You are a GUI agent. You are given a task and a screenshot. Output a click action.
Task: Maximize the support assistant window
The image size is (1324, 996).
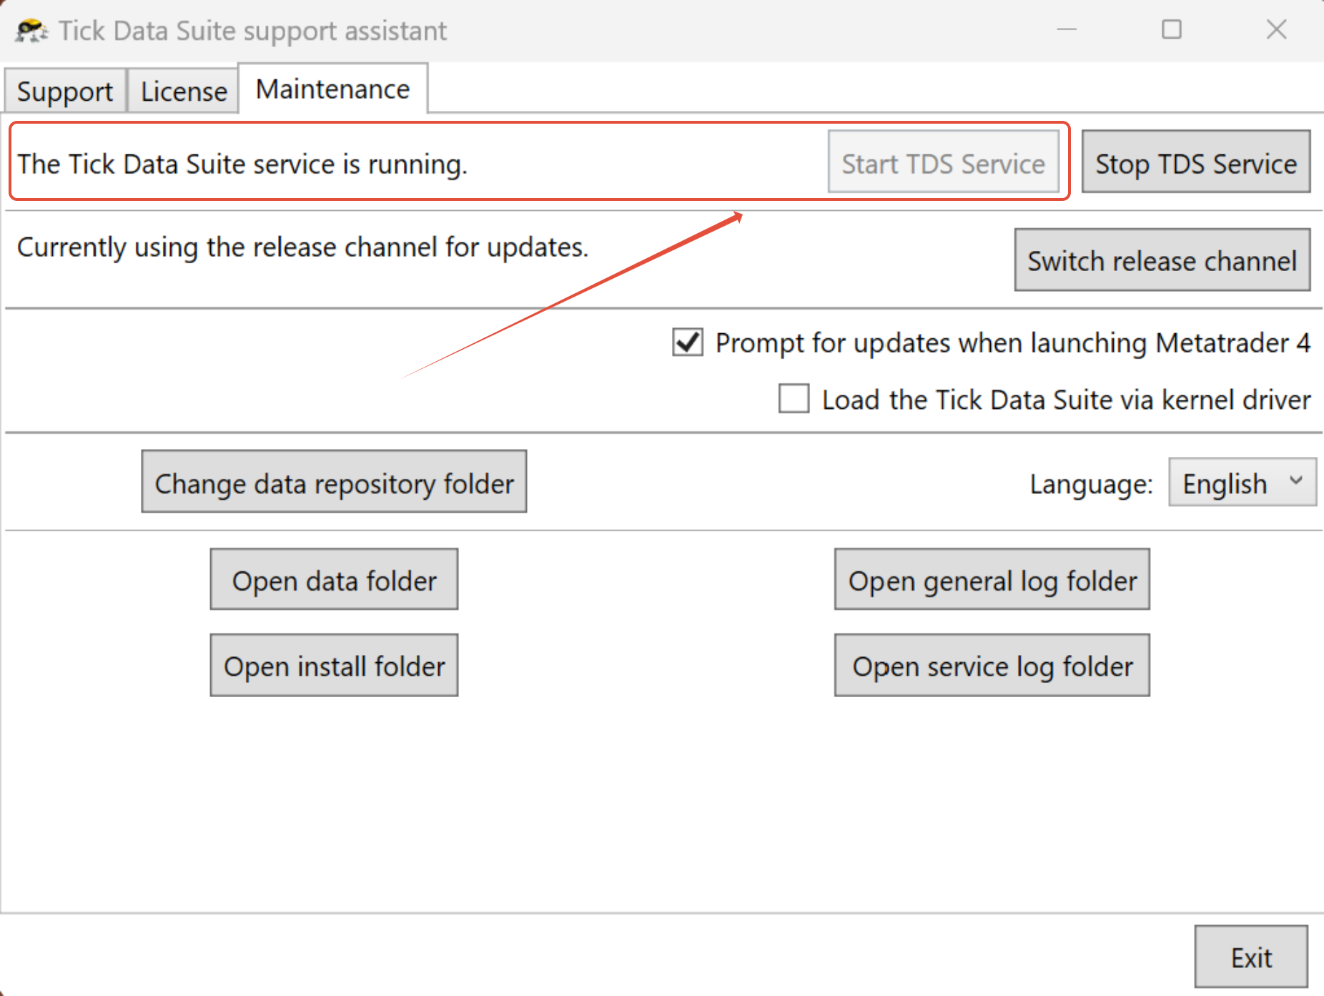tap(1171, 29)
